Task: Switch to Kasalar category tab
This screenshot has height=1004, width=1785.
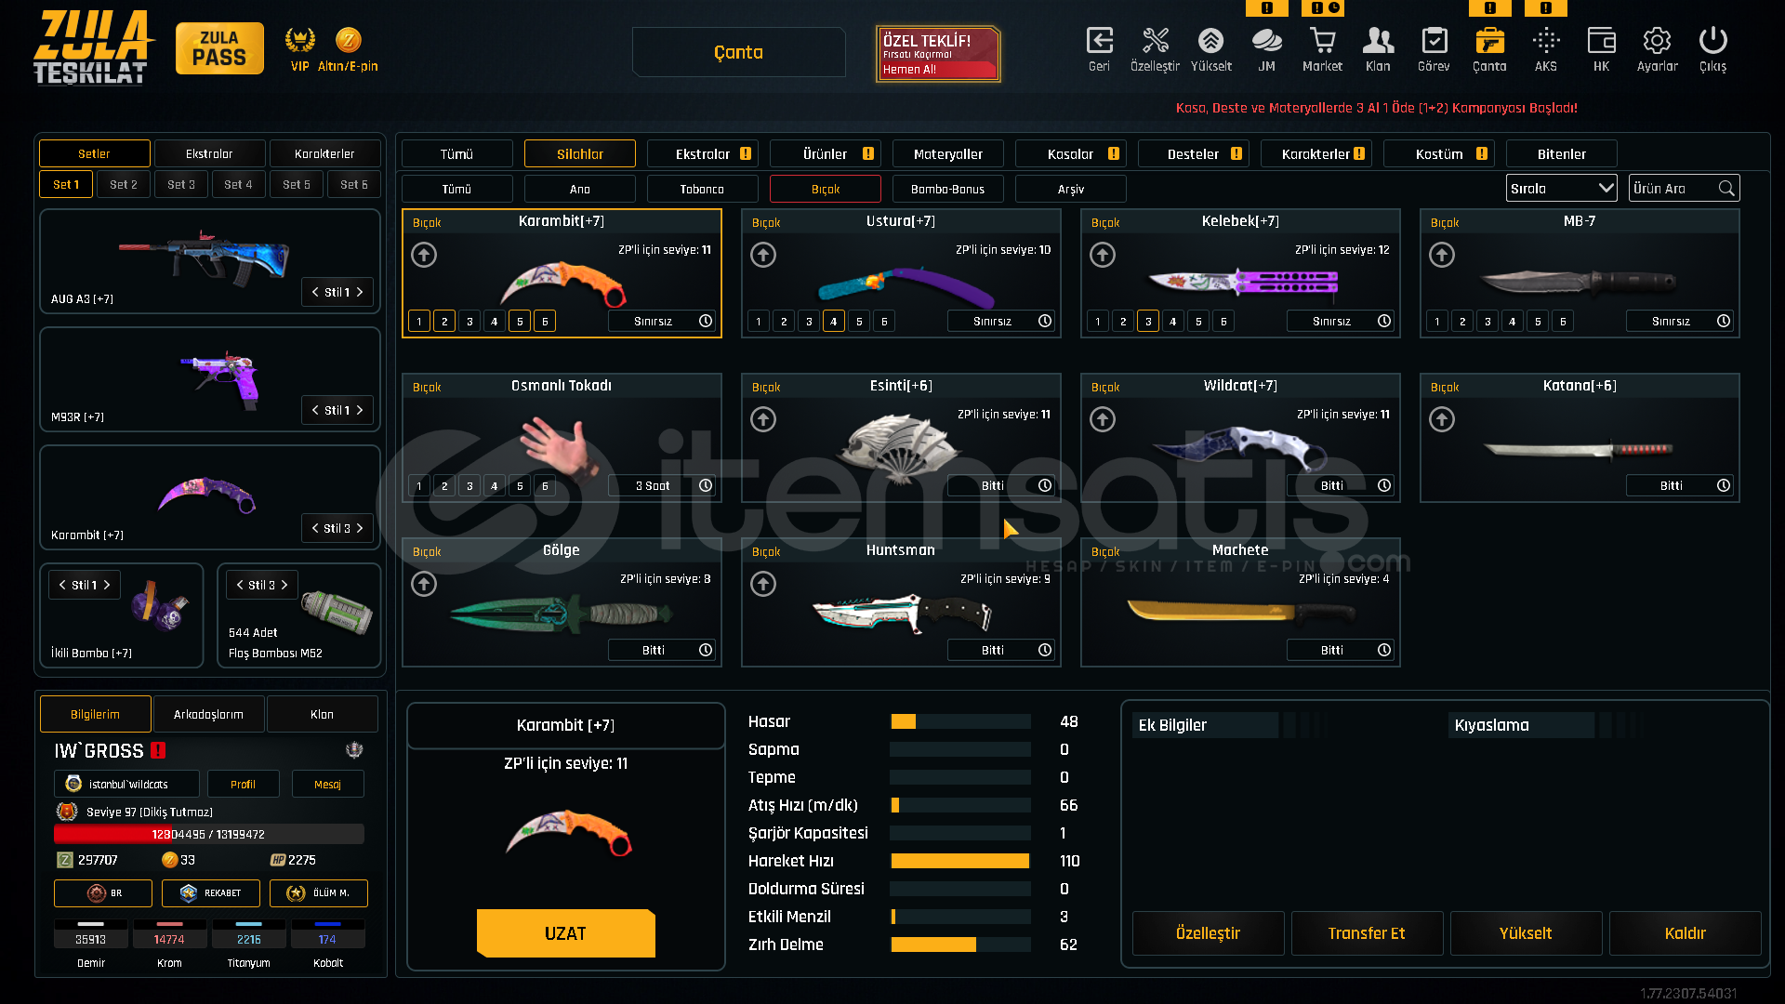Action: click(x=1071, y=154)
